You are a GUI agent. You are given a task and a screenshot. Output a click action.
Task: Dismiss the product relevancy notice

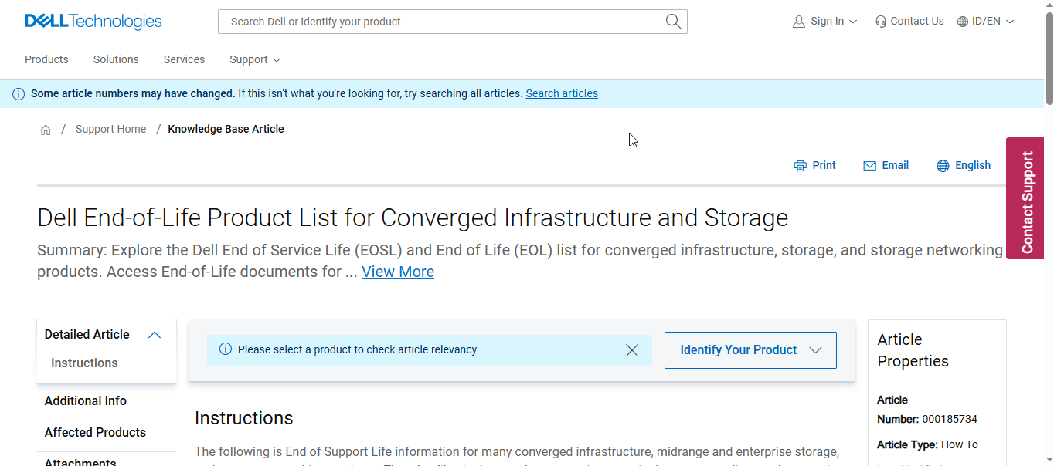[x=631, y=350]
